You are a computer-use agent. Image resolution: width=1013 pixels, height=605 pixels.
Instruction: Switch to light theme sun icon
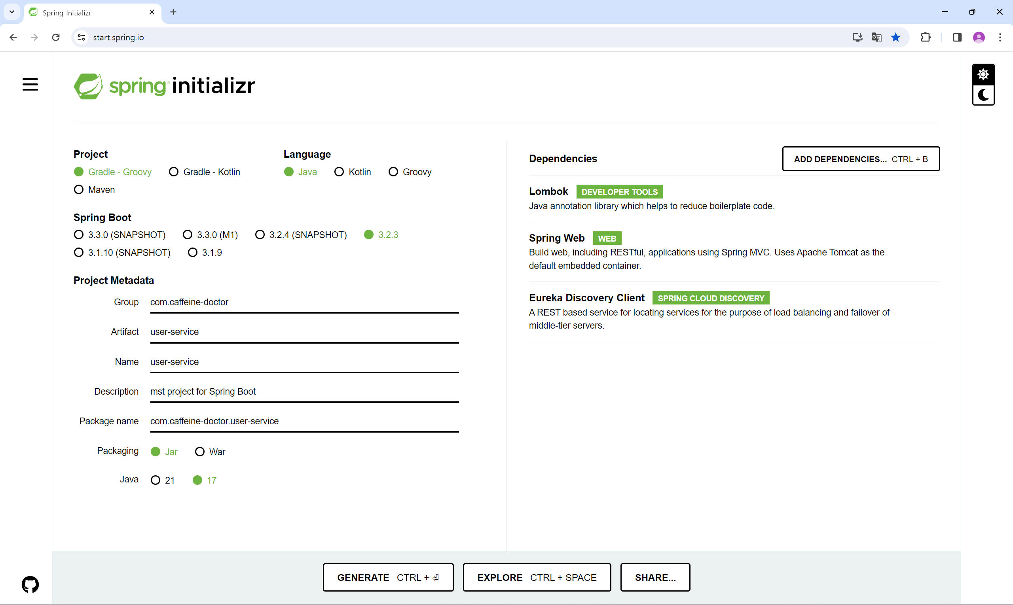983,74
